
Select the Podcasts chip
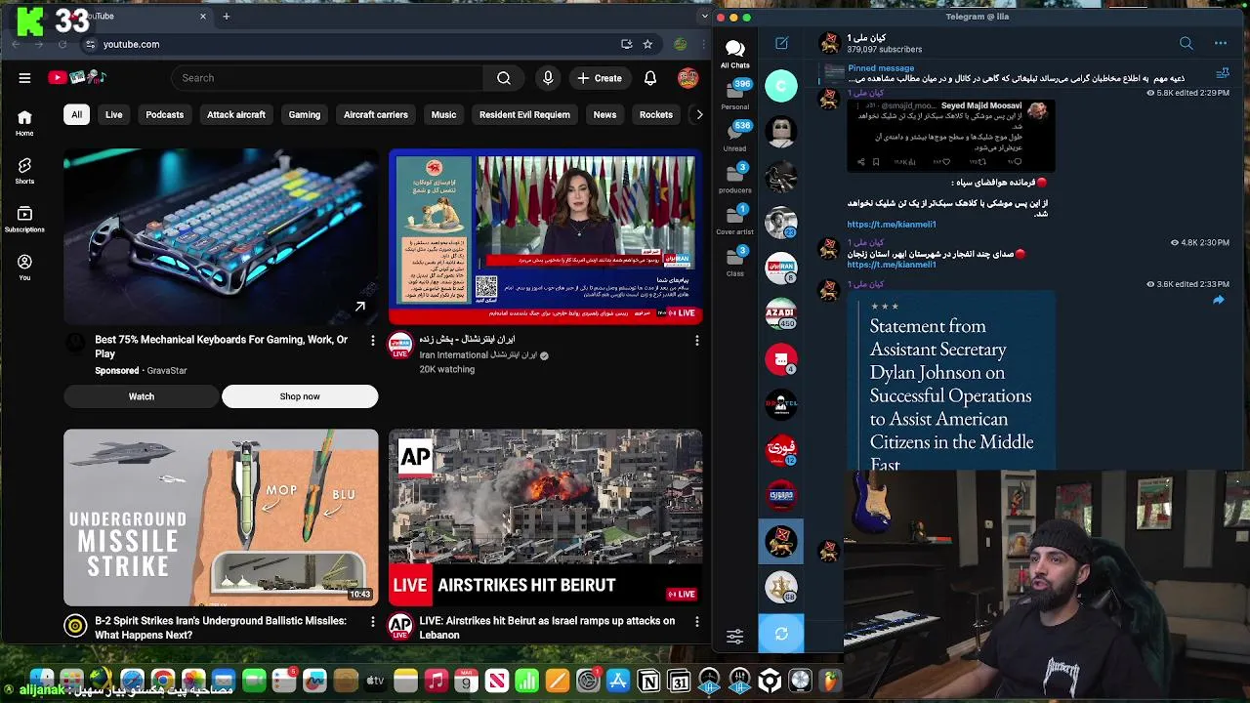(164, 114)
